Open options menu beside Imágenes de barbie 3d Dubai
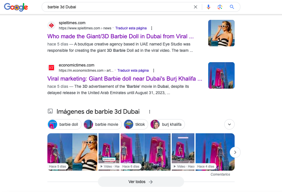 click(149, 112)
